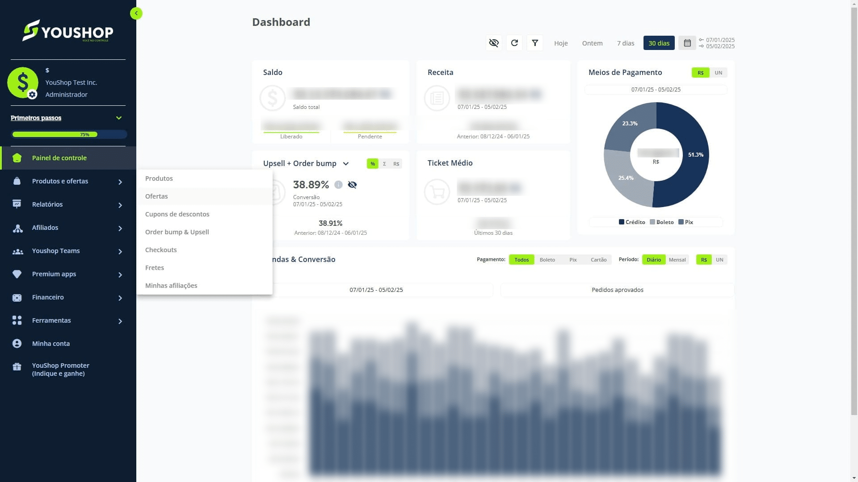Open Fretes in the submenu
858x482 pixels.
(x=204, y=268)
